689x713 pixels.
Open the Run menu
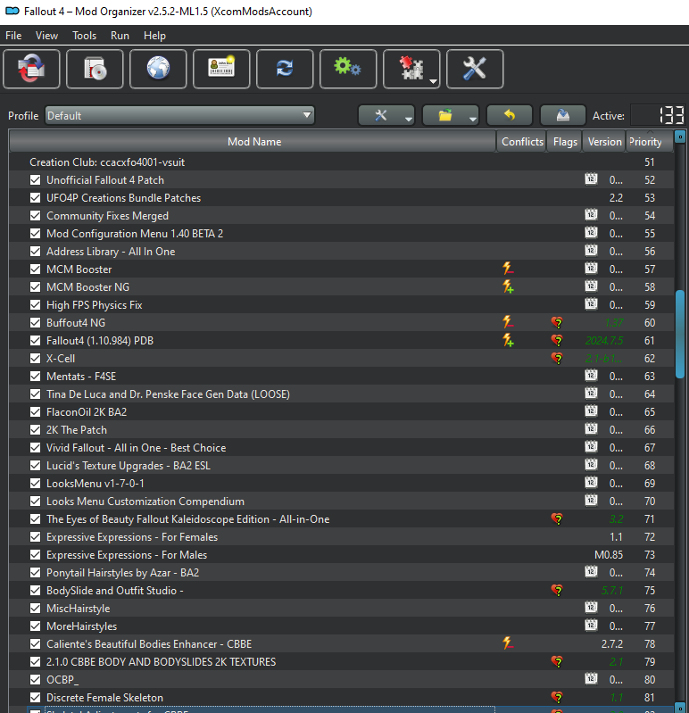120,36
